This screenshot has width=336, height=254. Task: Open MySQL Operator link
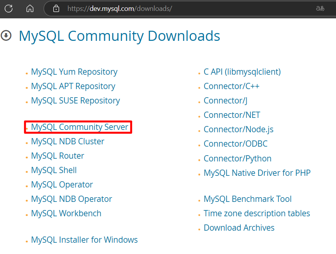coord(62,184)
